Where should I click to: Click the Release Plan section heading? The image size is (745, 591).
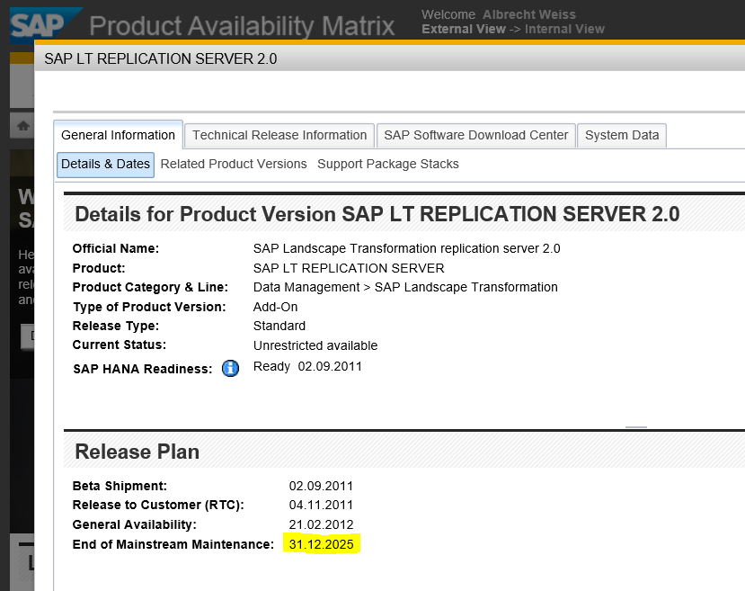(x=136, y=452)
